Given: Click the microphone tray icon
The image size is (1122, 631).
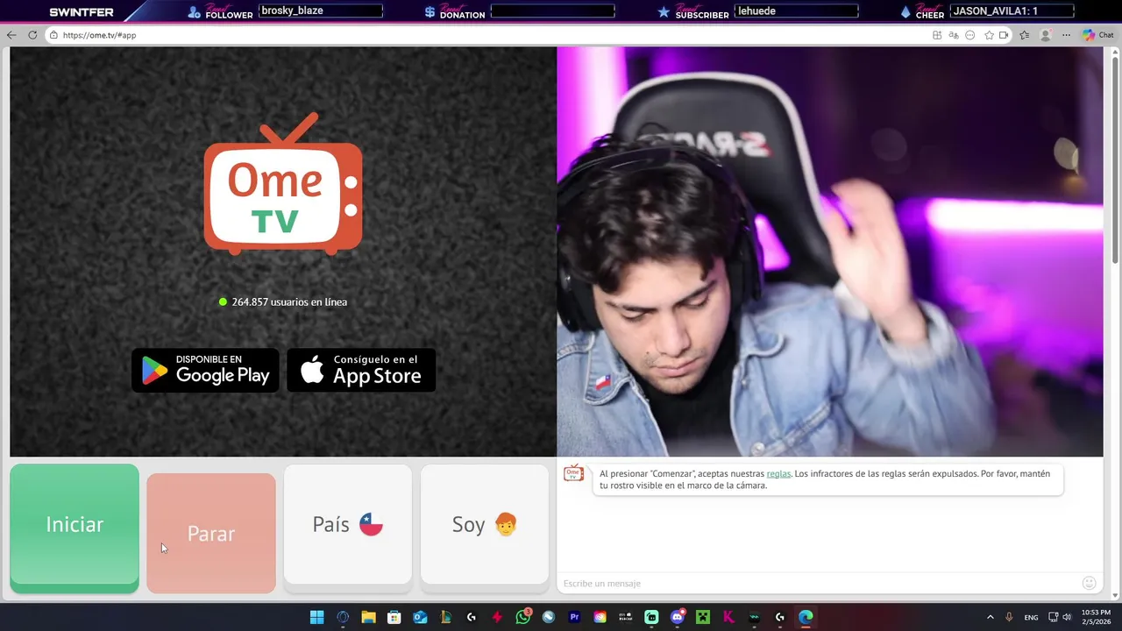Looking at the screenshot, I should [x=1010, y=617].
